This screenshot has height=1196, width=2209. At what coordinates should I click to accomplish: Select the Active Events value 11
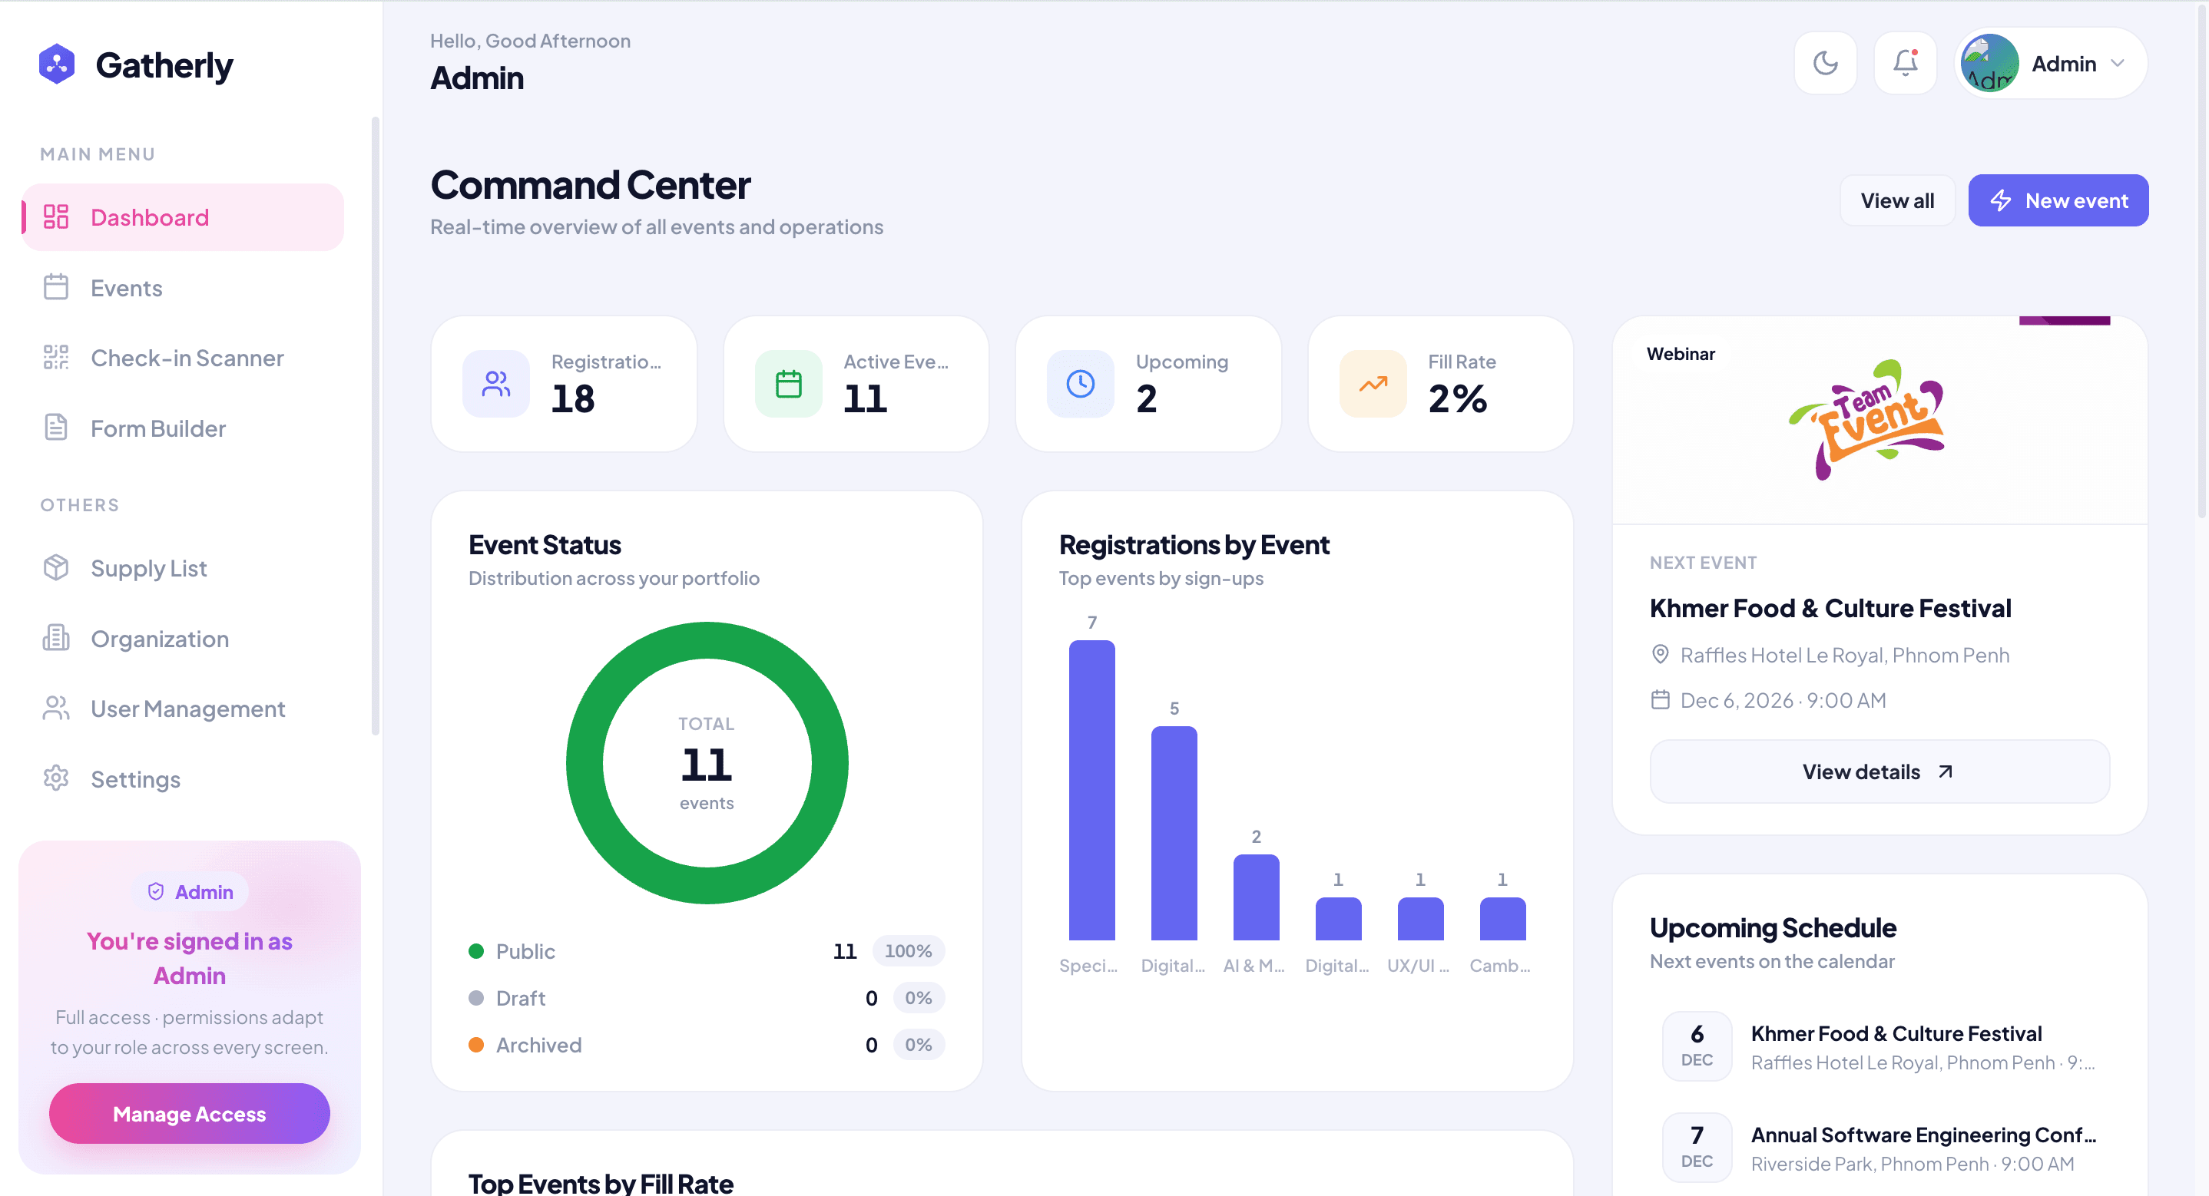click(864, 398)
